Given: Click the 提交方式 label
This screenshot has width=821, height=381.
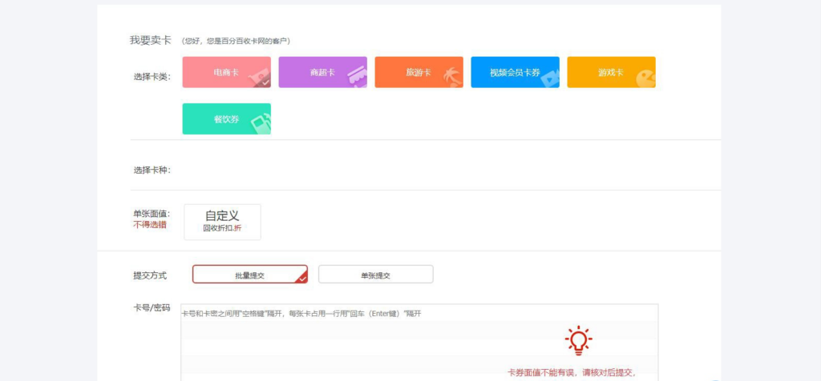Looking at the screenshot, I should 150,275.
